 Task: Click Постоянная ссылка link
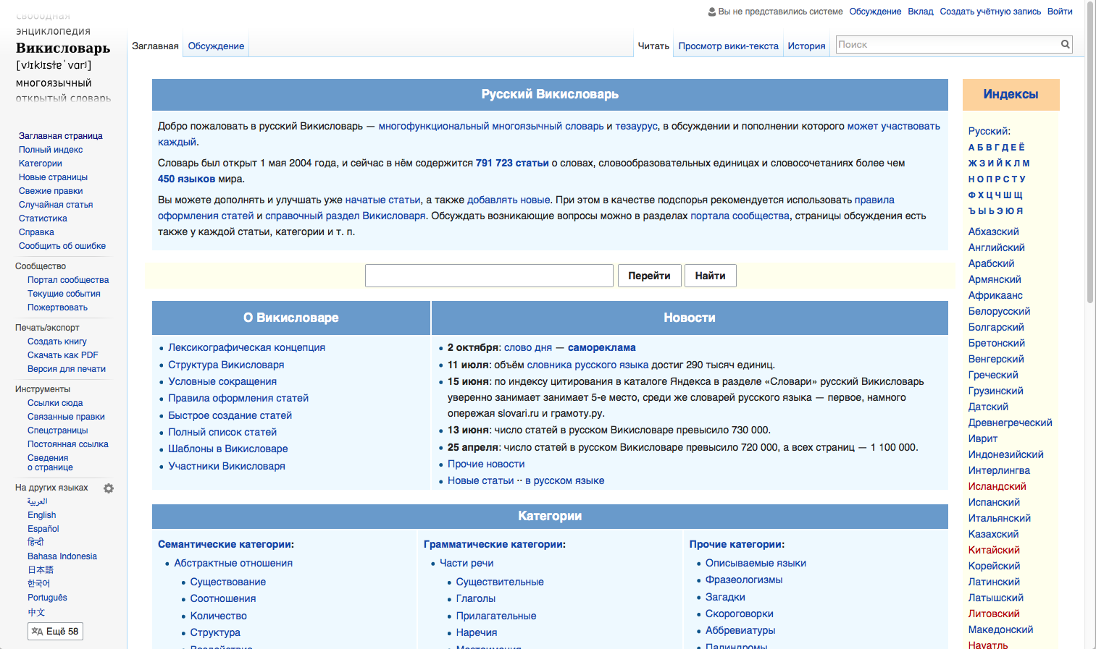tap(68, 444)
